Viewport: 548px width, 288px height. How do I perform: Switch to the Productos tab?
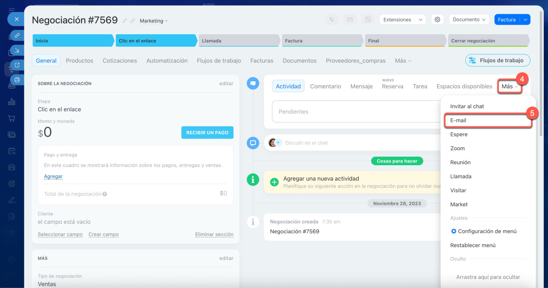click(79, 61)
